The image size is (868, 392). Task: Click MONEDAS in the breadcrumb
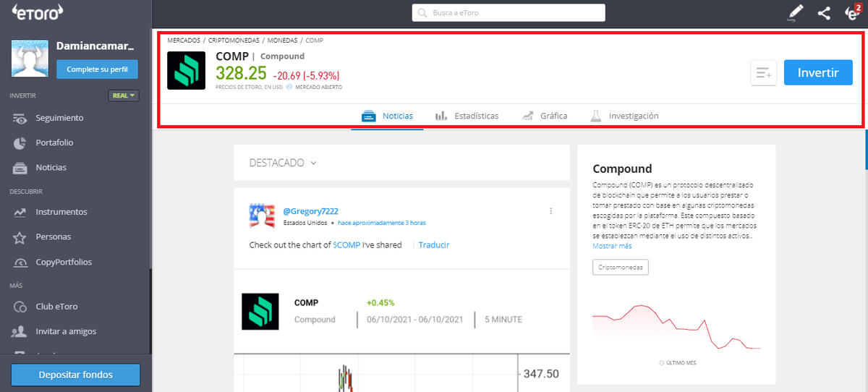281,41
